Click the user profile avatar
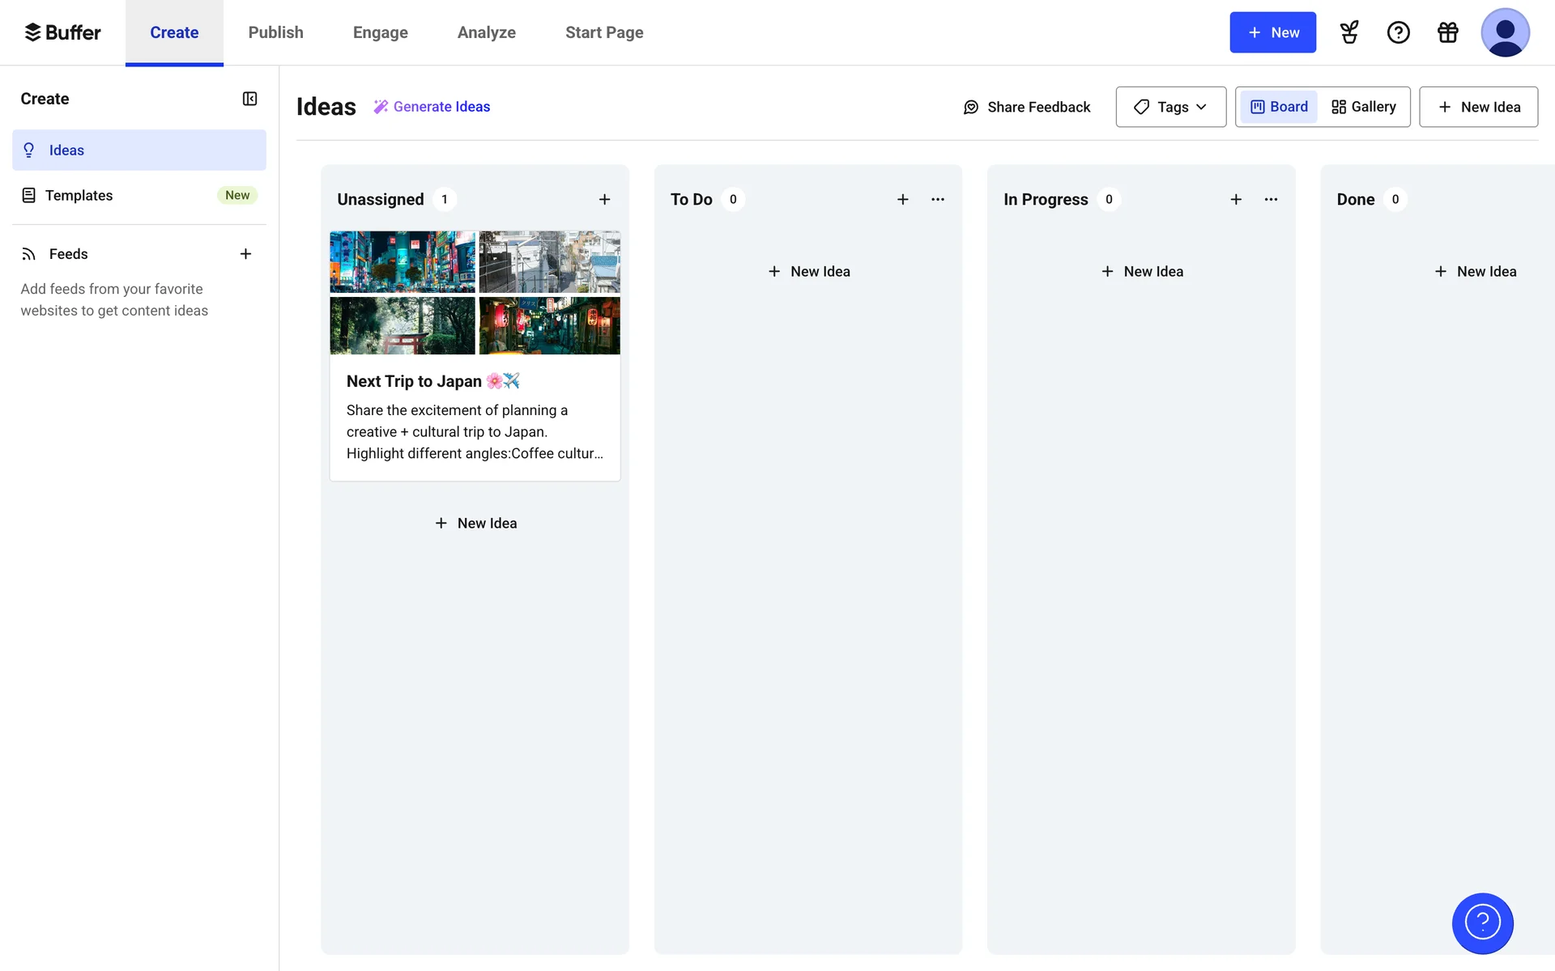 [x=1505, y=32]
